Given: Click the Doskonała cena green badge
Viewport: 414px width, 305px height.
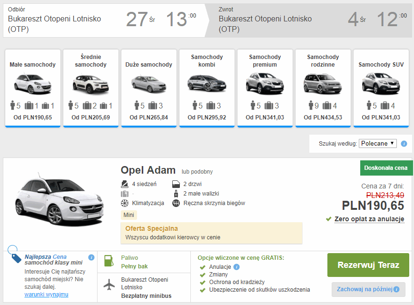Looking at the screenshot, I should (386, 168).
